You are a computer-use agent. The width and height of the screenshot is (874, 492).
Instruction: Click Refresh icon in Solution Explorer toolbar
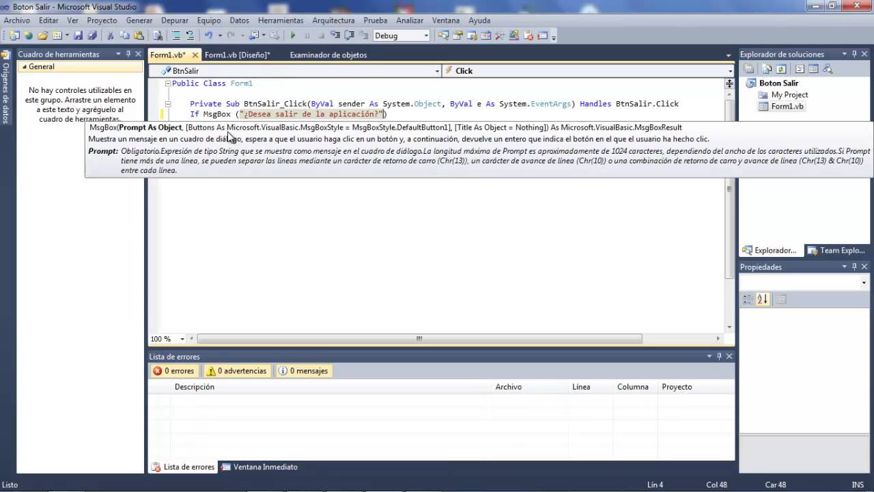(781, 69)
